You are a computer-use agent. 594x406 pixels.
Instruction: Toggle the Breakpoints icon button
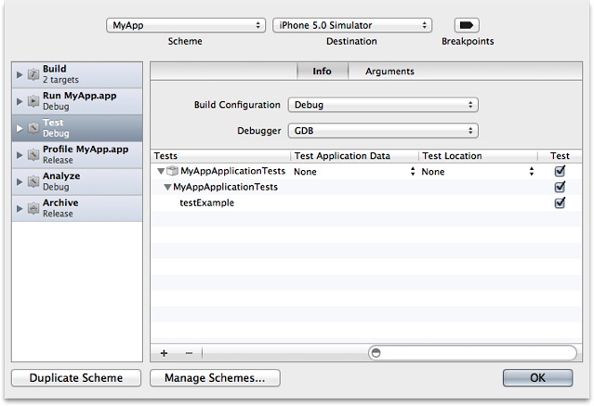coord(467,25)
